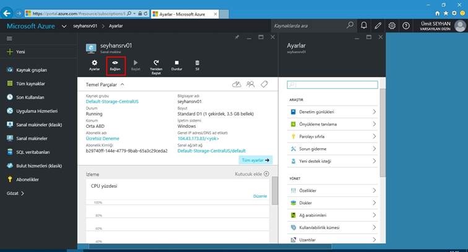Click the cloud quick start icon

pyautogui.click(x=236, y=85)
